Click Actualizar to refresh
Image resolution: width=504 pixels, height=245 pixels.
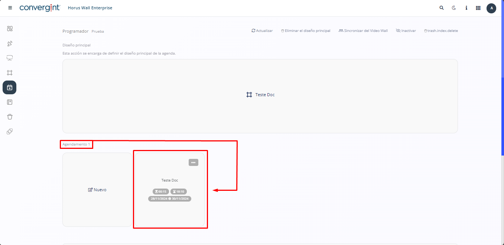(262, 31)
